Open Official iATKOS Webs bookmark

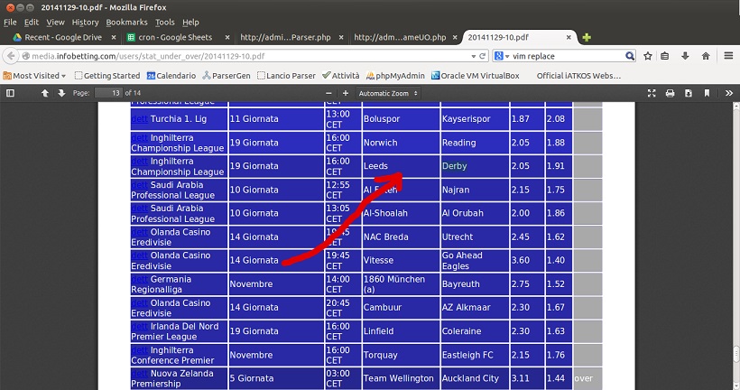[578, 76]
